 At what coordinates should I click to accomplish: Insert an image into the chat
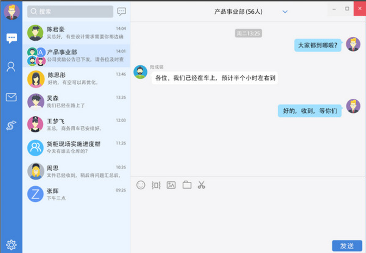tap(171, 185)
